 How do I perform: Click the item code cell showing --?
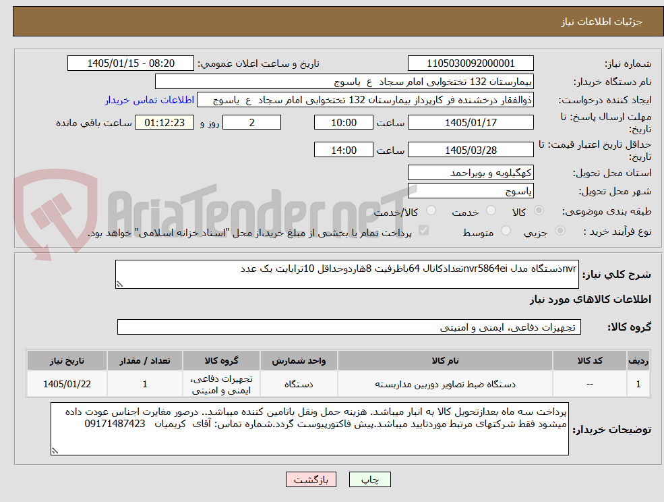coord(590,384)
